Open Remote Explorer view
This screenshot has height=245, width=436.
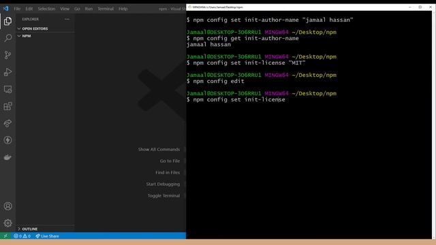pos(7,89)
